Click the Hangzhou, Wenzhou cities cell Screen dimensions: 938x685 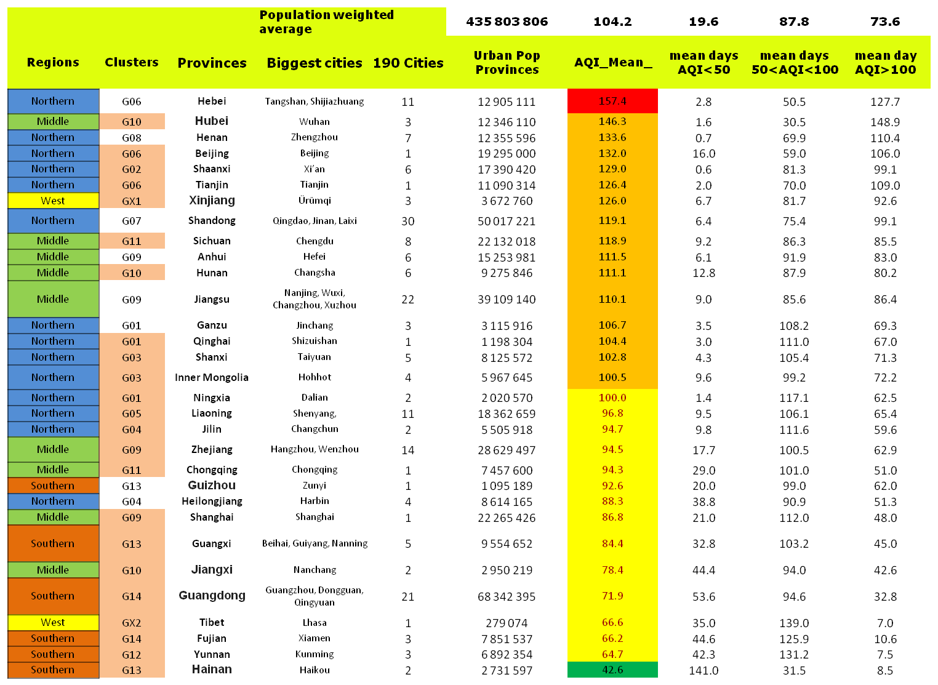315,449
